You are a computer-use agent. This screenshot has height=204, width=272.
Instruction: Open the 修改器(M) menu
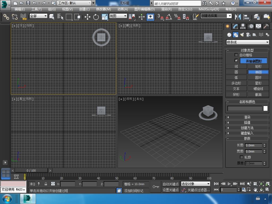(x=103, y=9)
